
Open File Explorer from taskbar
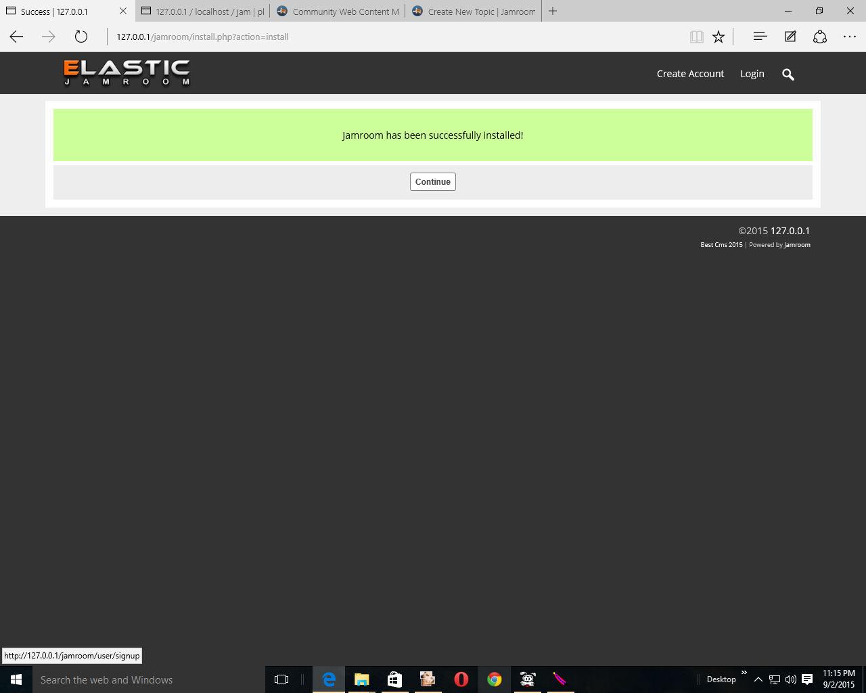[x=361, y=679]
